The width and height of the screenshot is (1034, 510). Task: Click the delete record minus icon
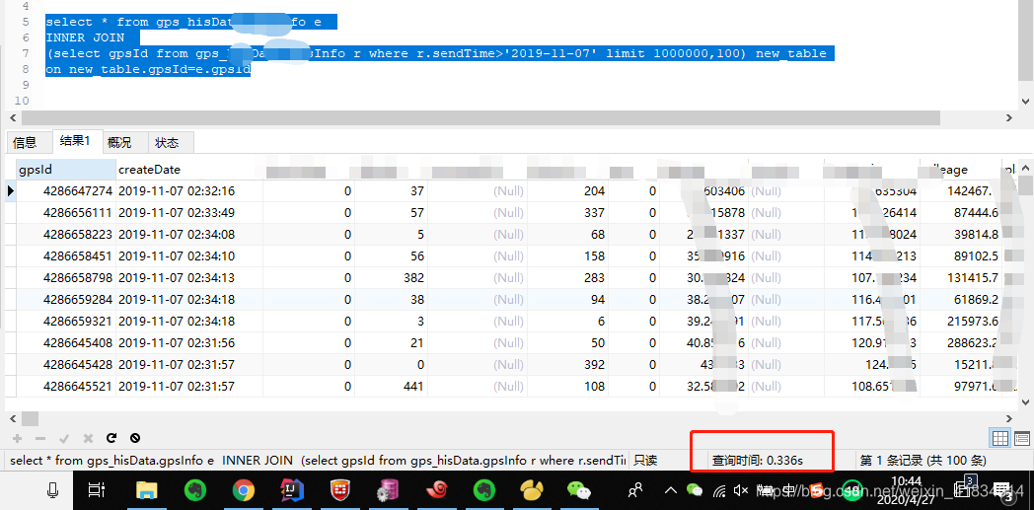point(40,438)
